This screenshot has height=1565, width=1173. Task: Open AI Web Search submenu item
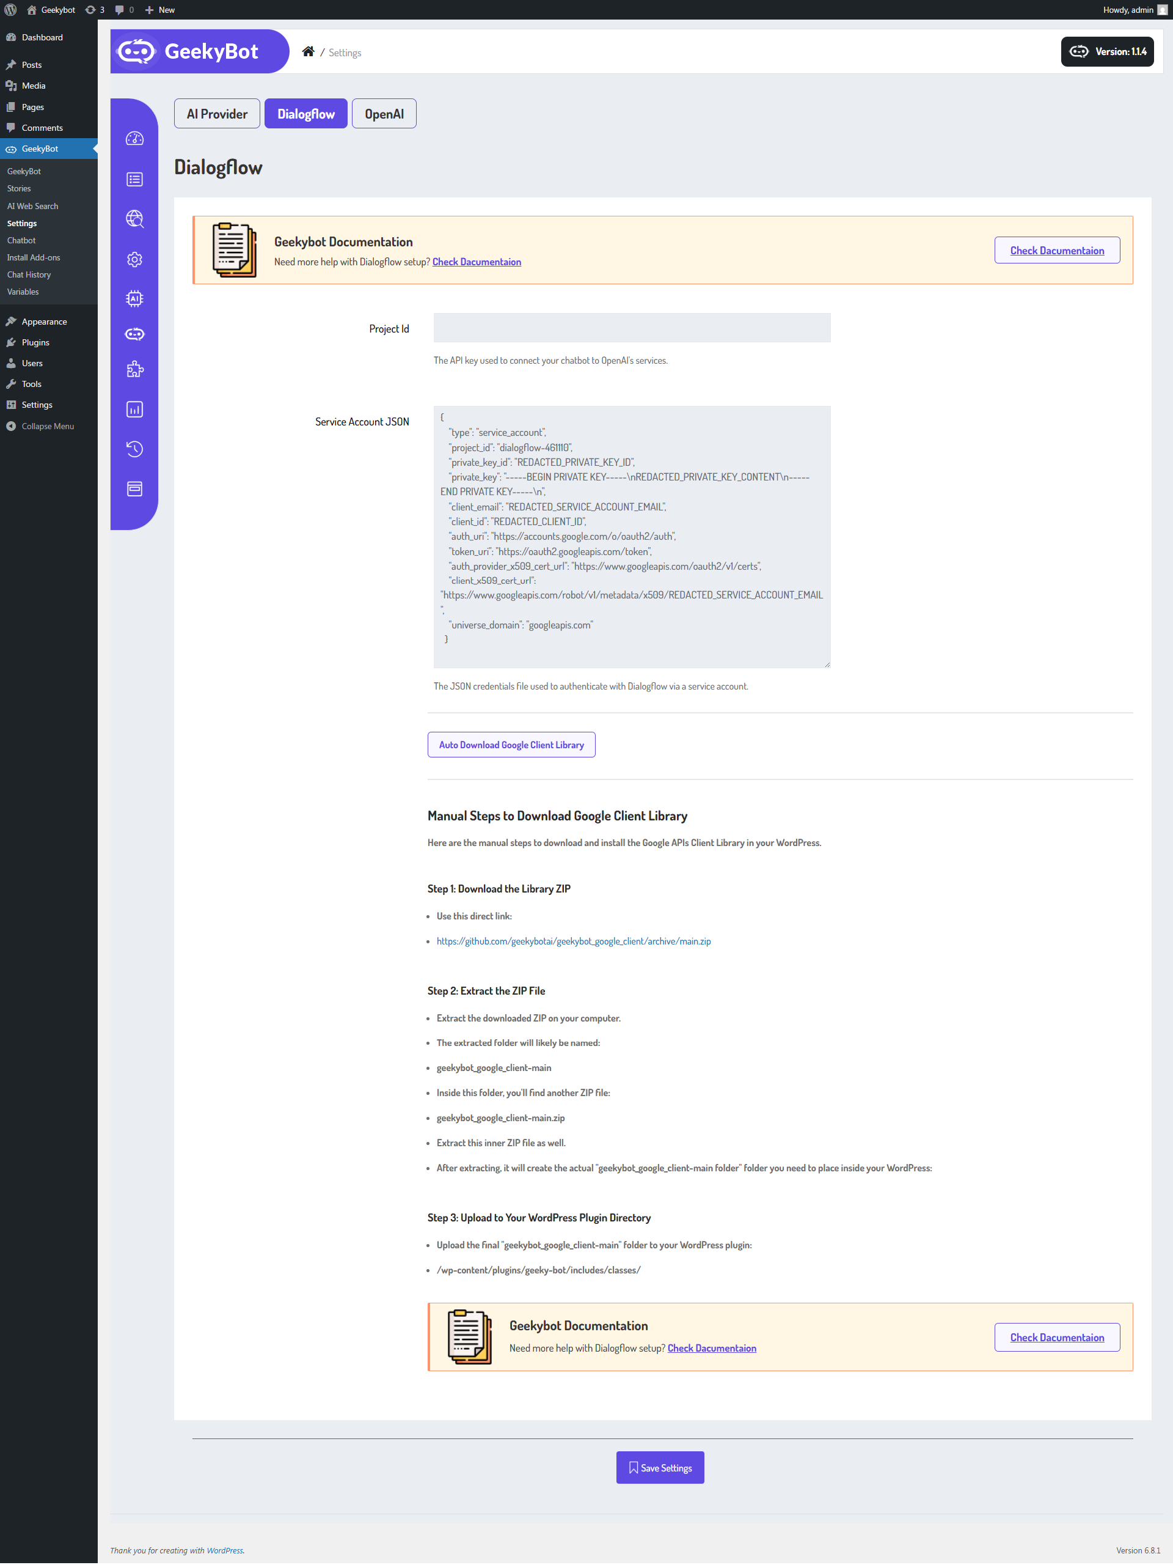click(x=32, y=206)
